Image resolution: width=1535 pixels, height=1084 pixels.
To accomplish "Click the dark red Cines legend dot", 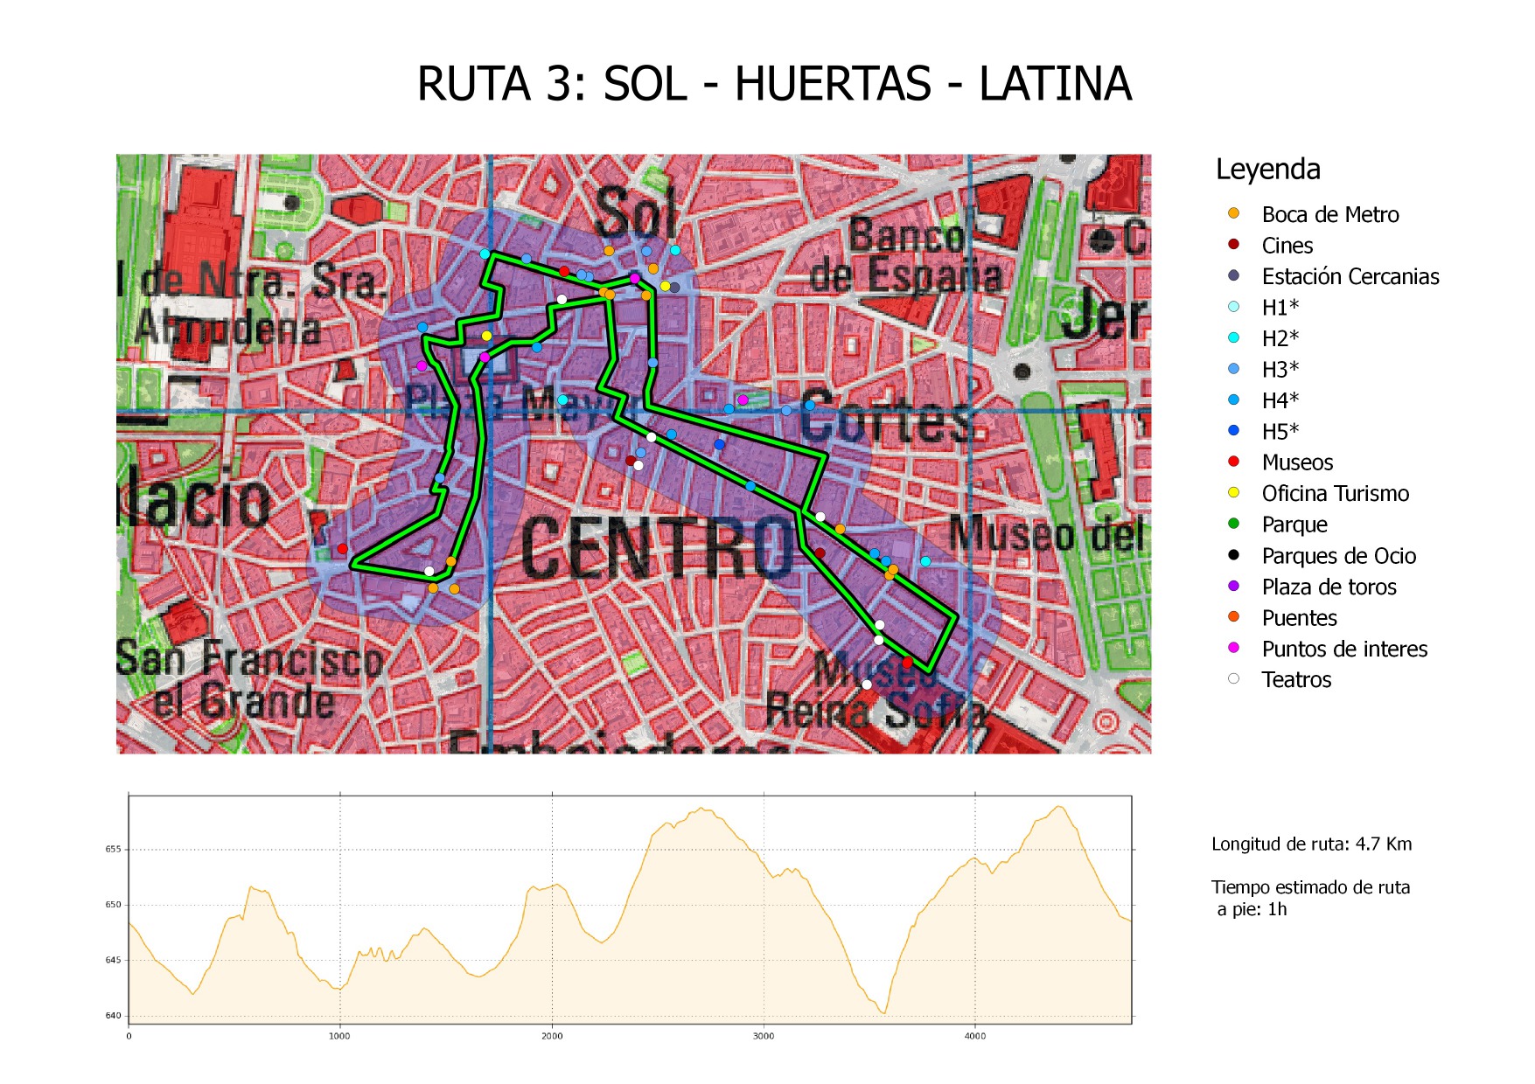I will pyautogui.click(x=1233, y=245).
